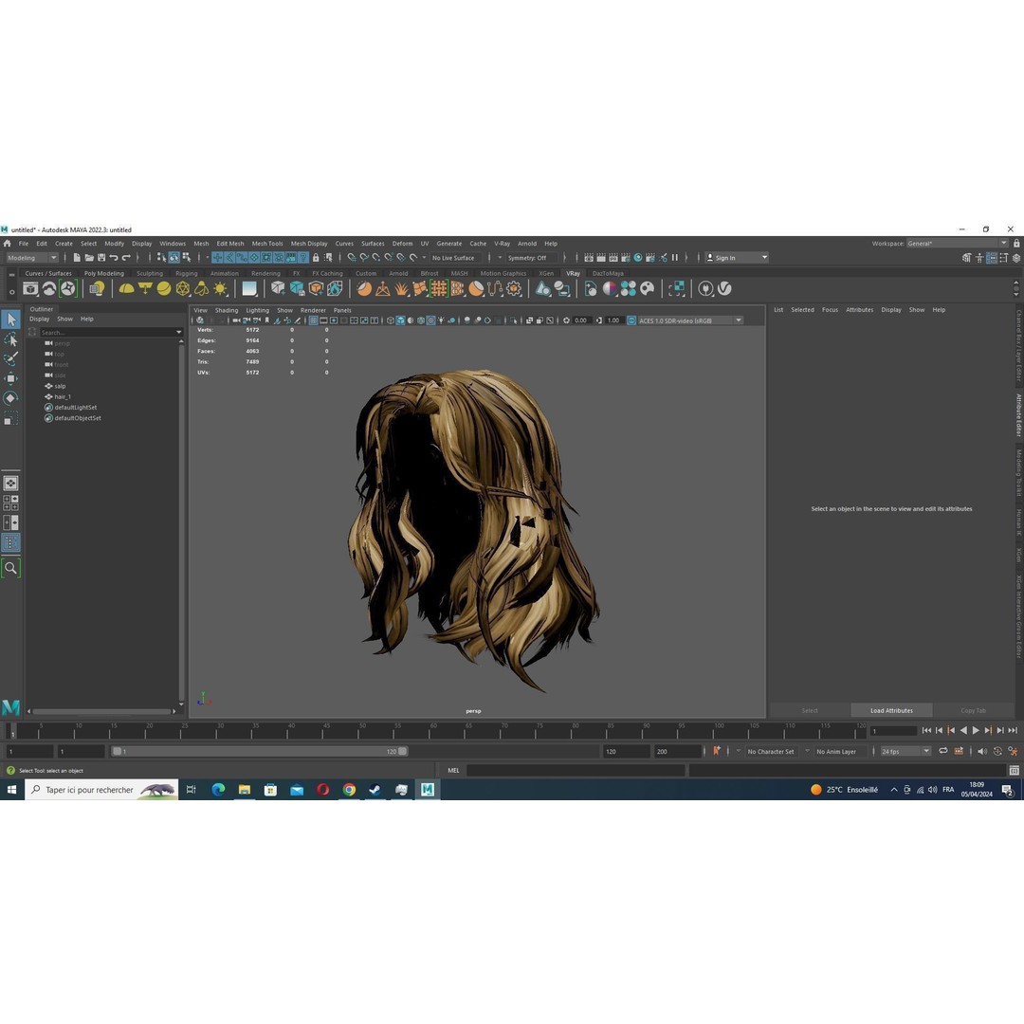Image resolution: width=1024 pixels, height=1024 pixels.
Task: Click the V-Ray light dome shelf icon
Action: click(x=127, y=288)
